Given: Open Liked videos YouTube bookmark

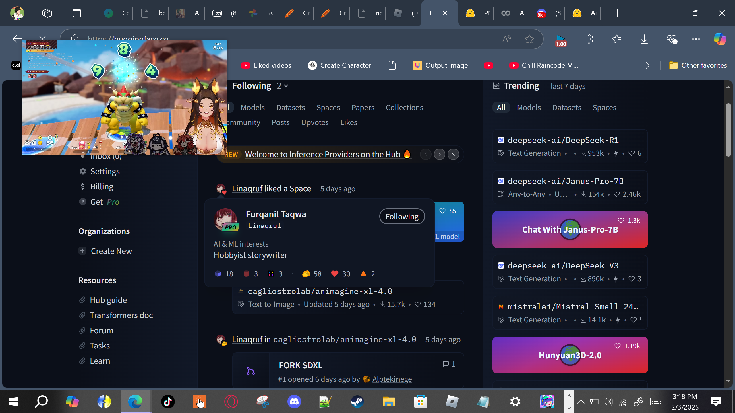Looking at the screenshot, I should point(266,65).
